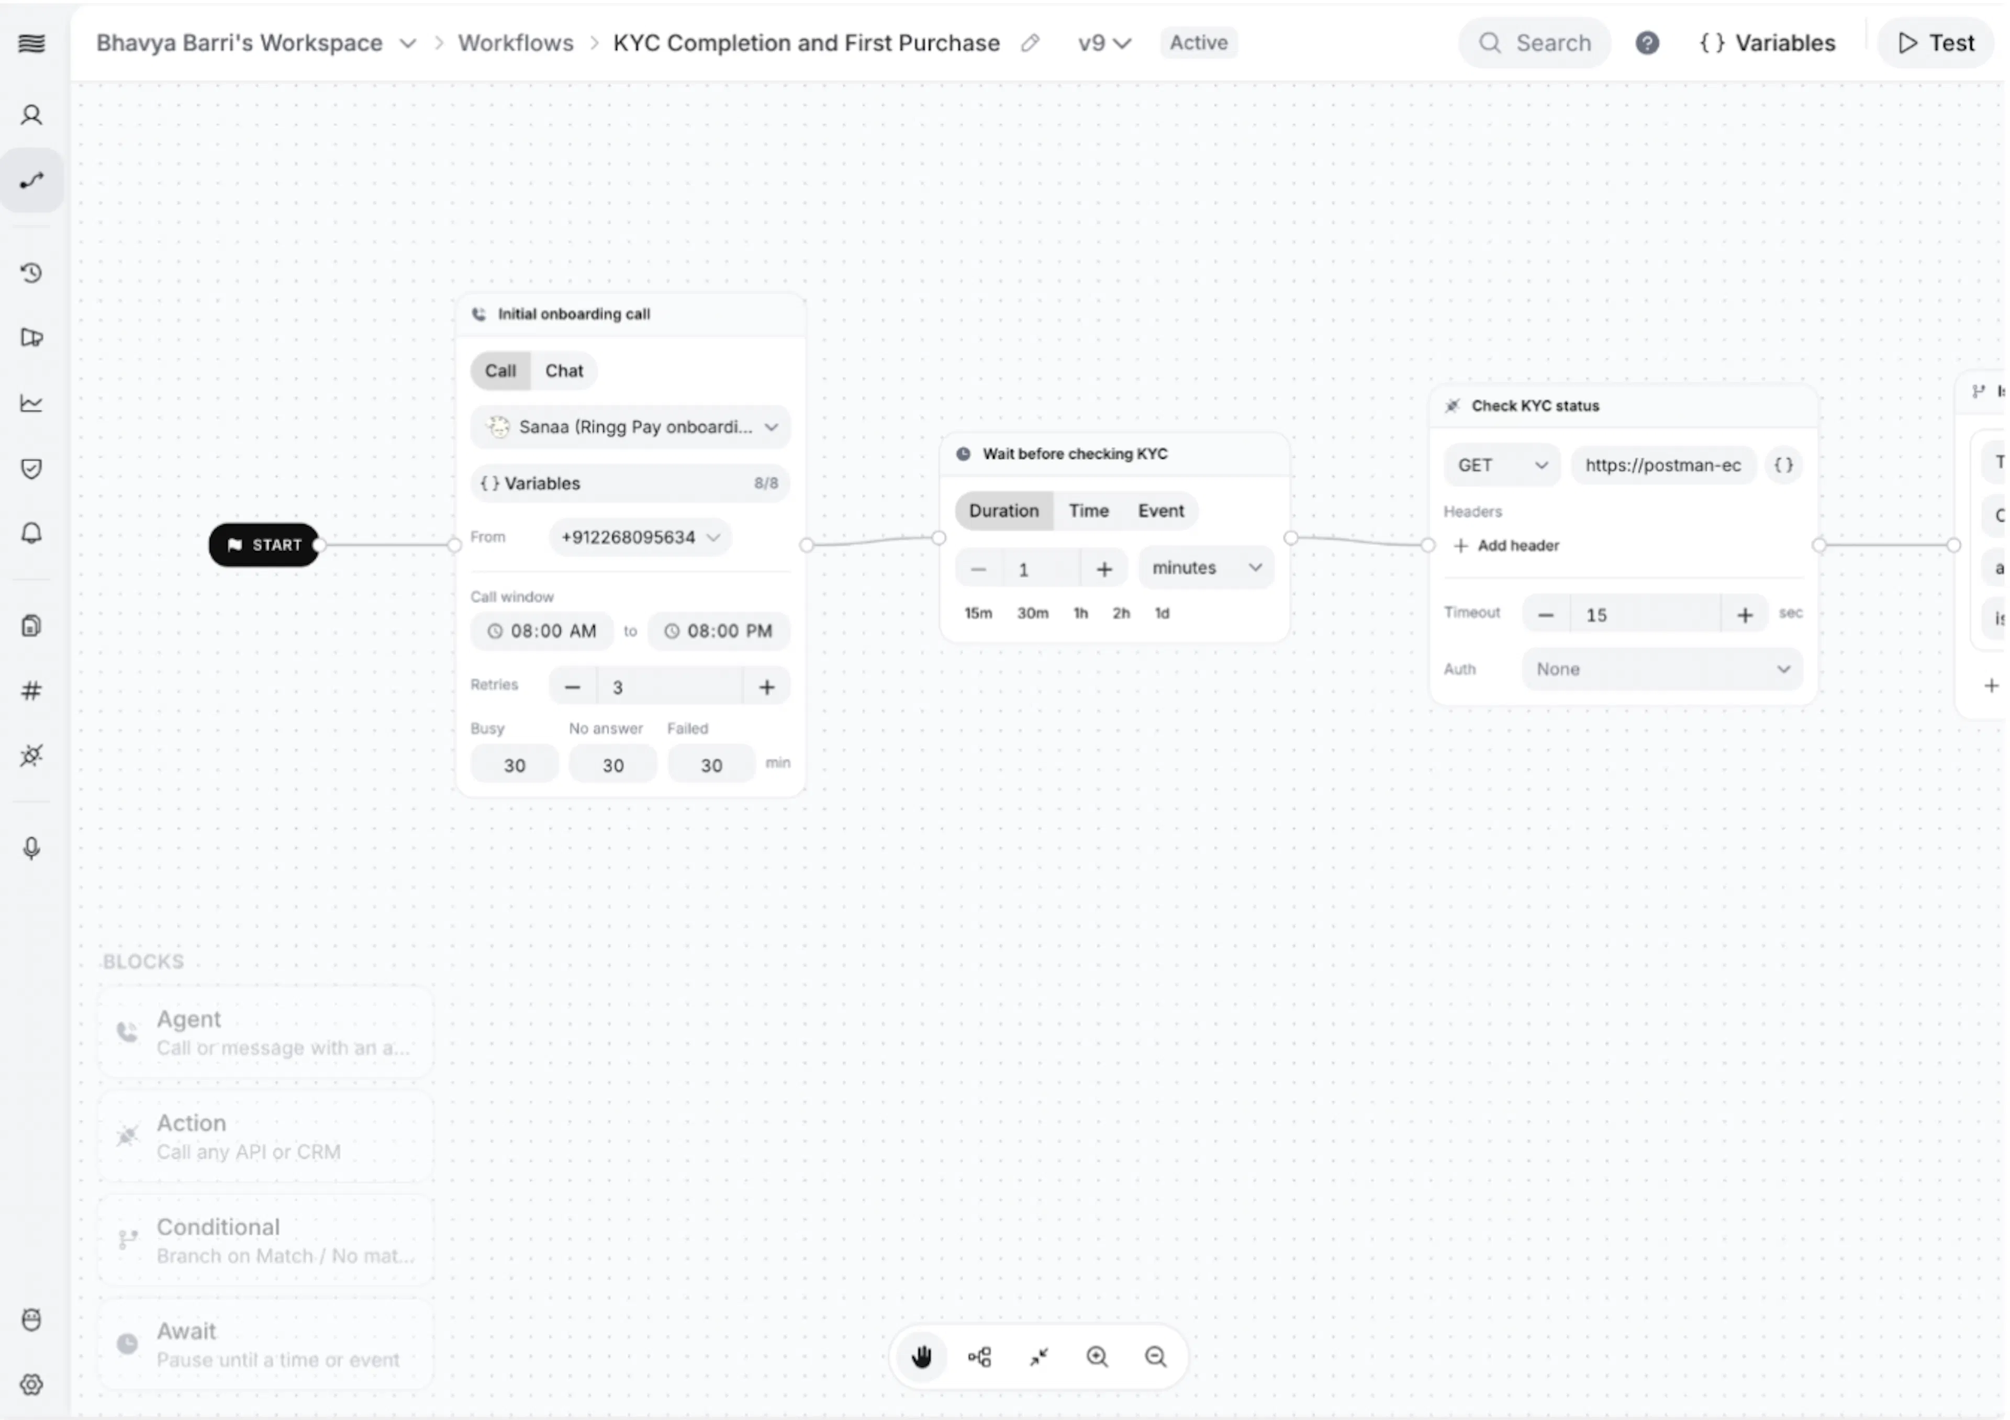The height and width of the screenshot is (1420, 2010).
Task: Open the shield check icon in sidebar
Action: (31, 469)
